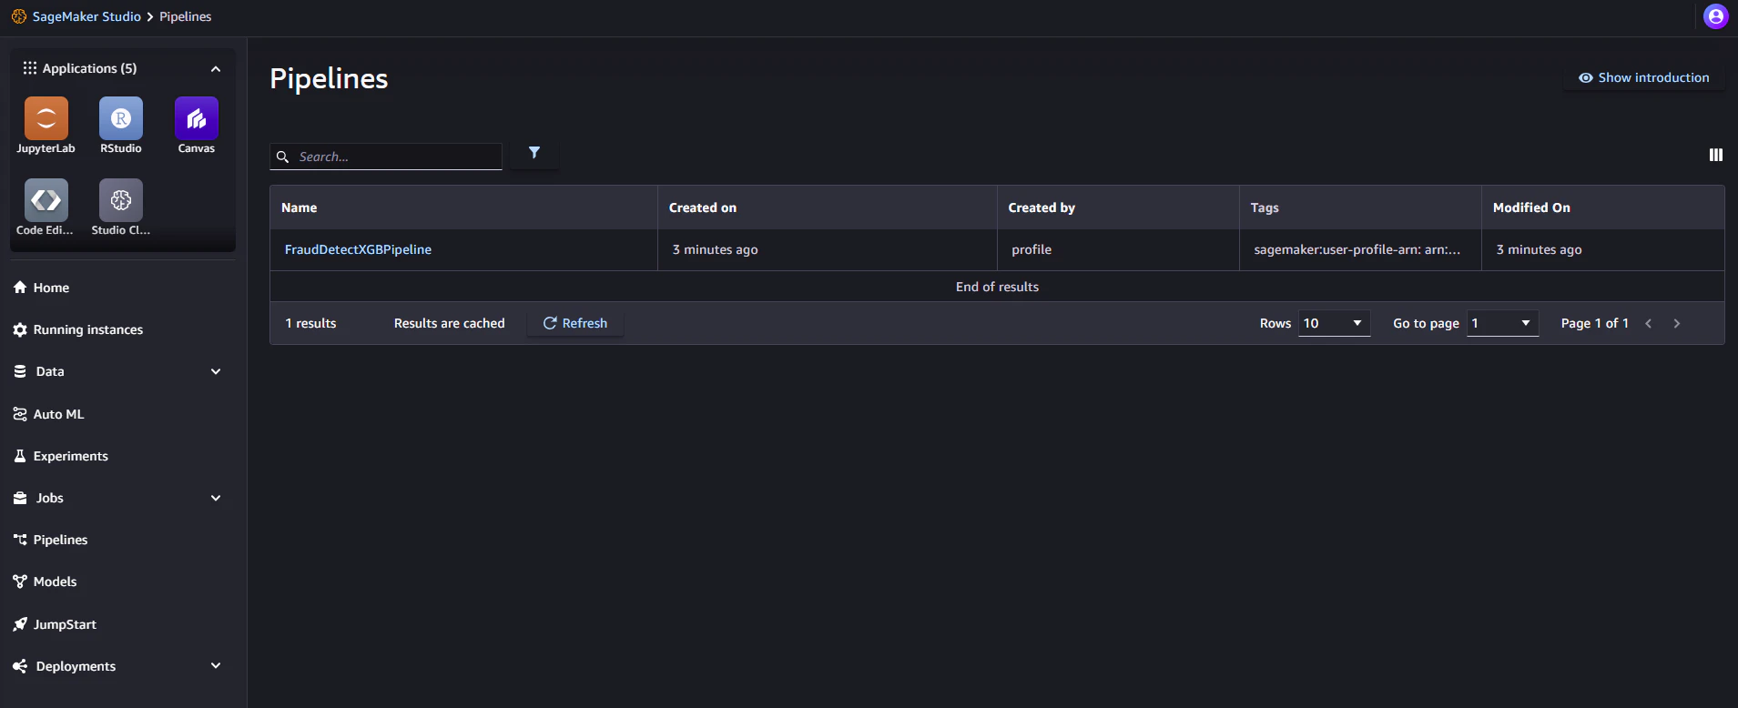Image resolution: width=1738 pixels, height=708 pixels.
Task: Open the Studio Classic application
Action: tap(121, 207)
